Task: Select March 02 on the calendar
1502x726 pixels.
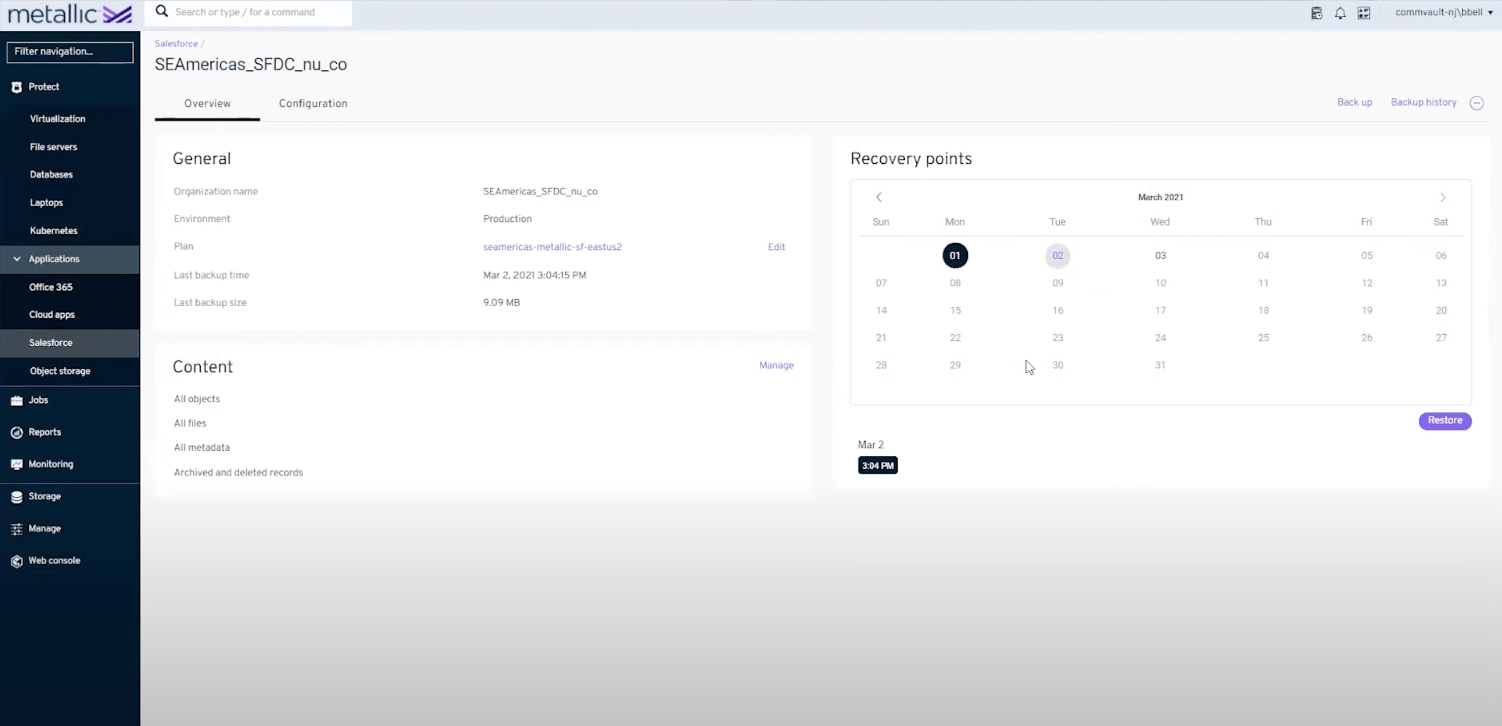Action: 1057,256
